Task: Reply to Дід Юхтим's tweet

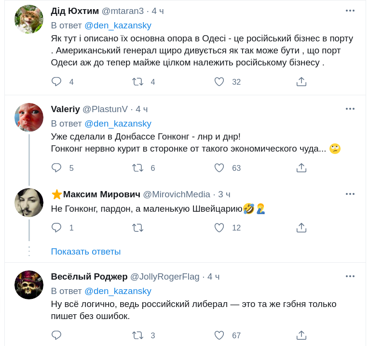Action: [56, 82]
